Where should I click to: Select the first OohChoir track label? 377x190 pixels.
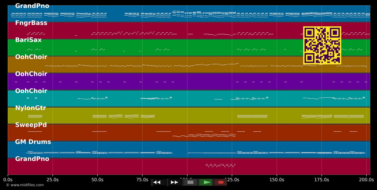(31, 57)
